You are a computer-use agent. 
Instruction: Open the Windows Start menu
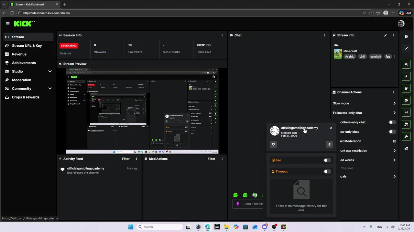[x=131, y=227]
